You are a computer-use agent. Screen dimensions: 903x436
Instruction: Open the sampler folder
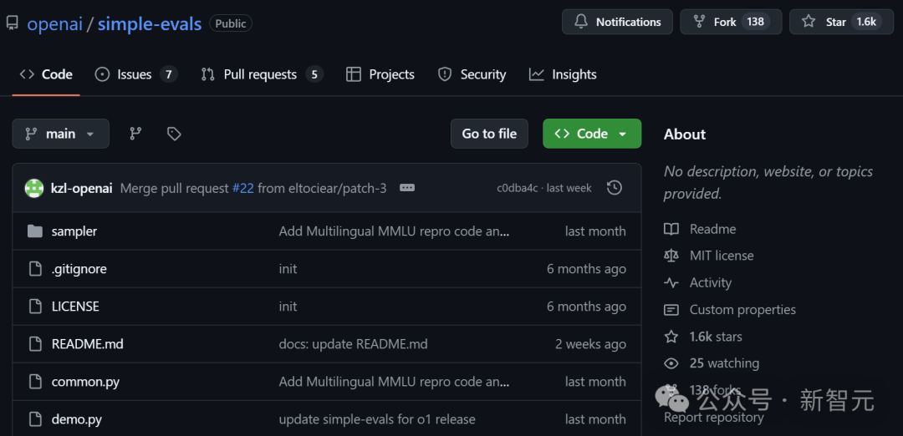click(x=74, y=231)
